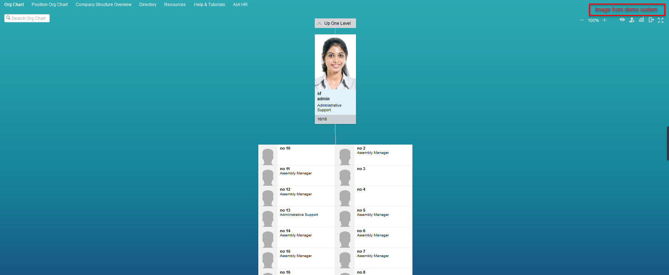Click the Up One Level chevron arrow
This screenshot has height=275, width=669.
tap(319, 23)
